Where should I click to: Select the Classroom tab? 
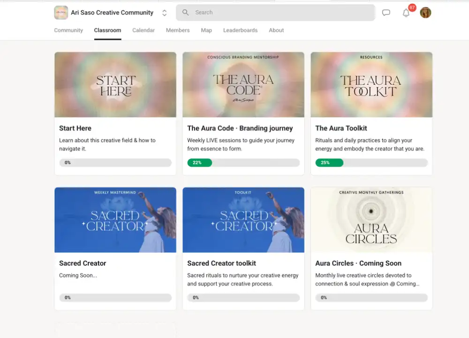(108, 30)
